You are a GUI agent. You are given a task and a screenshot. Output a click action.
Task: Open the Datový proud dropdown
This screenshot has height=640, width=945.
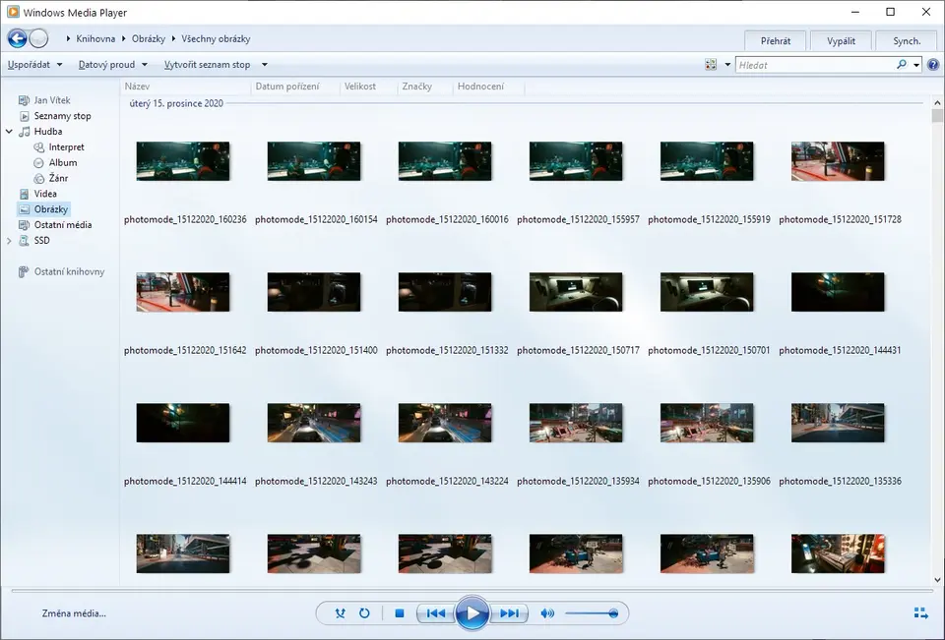(x=113, y=65)
